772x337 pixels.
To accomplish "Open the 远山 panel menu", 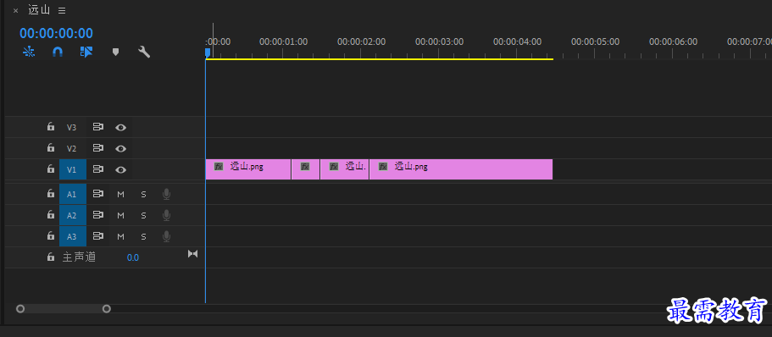I will 62,10.
